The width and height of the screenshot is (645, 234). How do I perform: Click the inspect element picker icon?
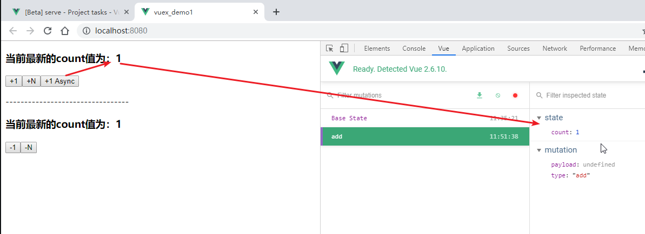(x=330, y=49)
